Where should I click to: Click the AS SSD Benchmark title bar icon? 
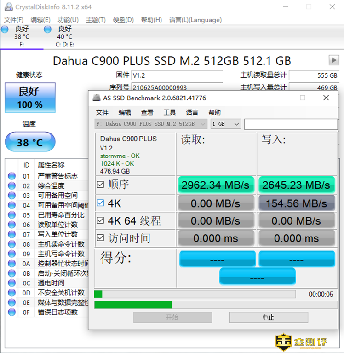click(96, 98)
